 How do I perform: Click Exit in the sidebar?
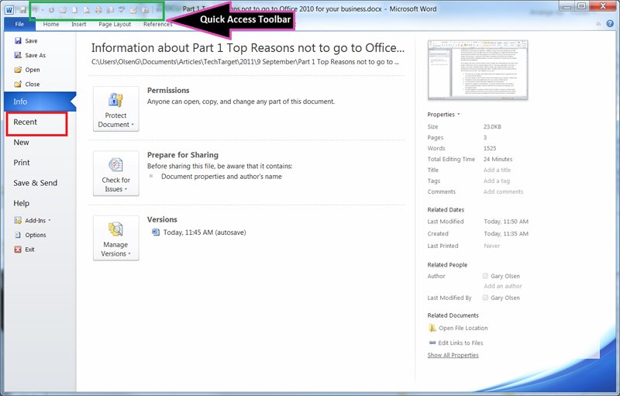25,250
